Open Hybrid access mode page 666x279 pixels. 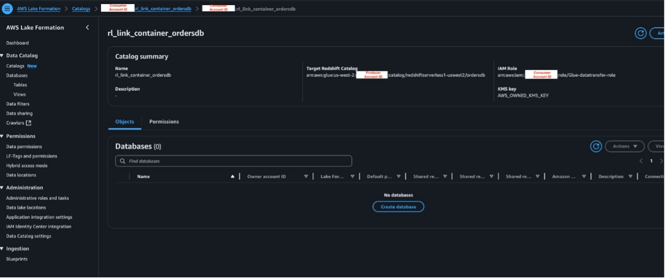(27, 165)
